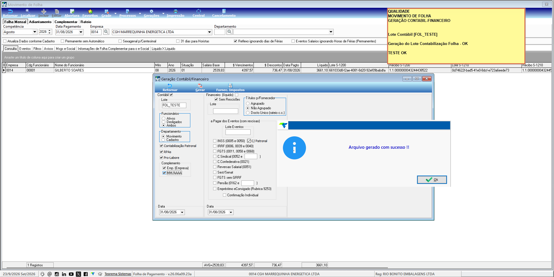The width and height of the screenshot is (554, 277).
Task: Open the Liquido X Liquido tab
Action: (x=164, y=49)
